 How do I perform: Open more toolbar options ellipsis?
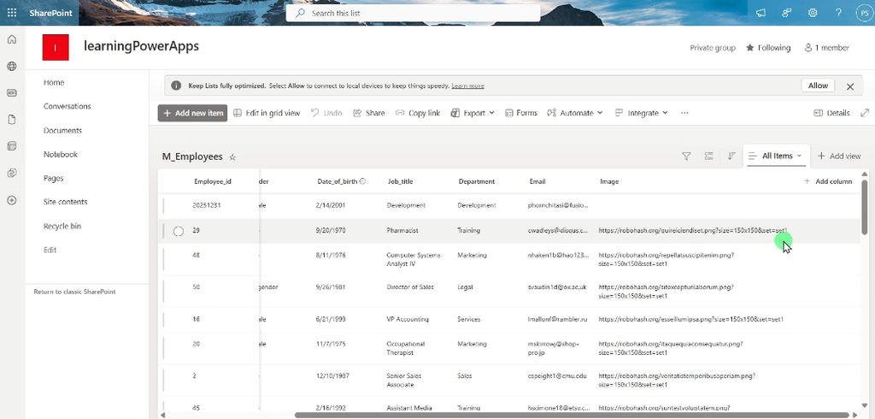(684, 113)
